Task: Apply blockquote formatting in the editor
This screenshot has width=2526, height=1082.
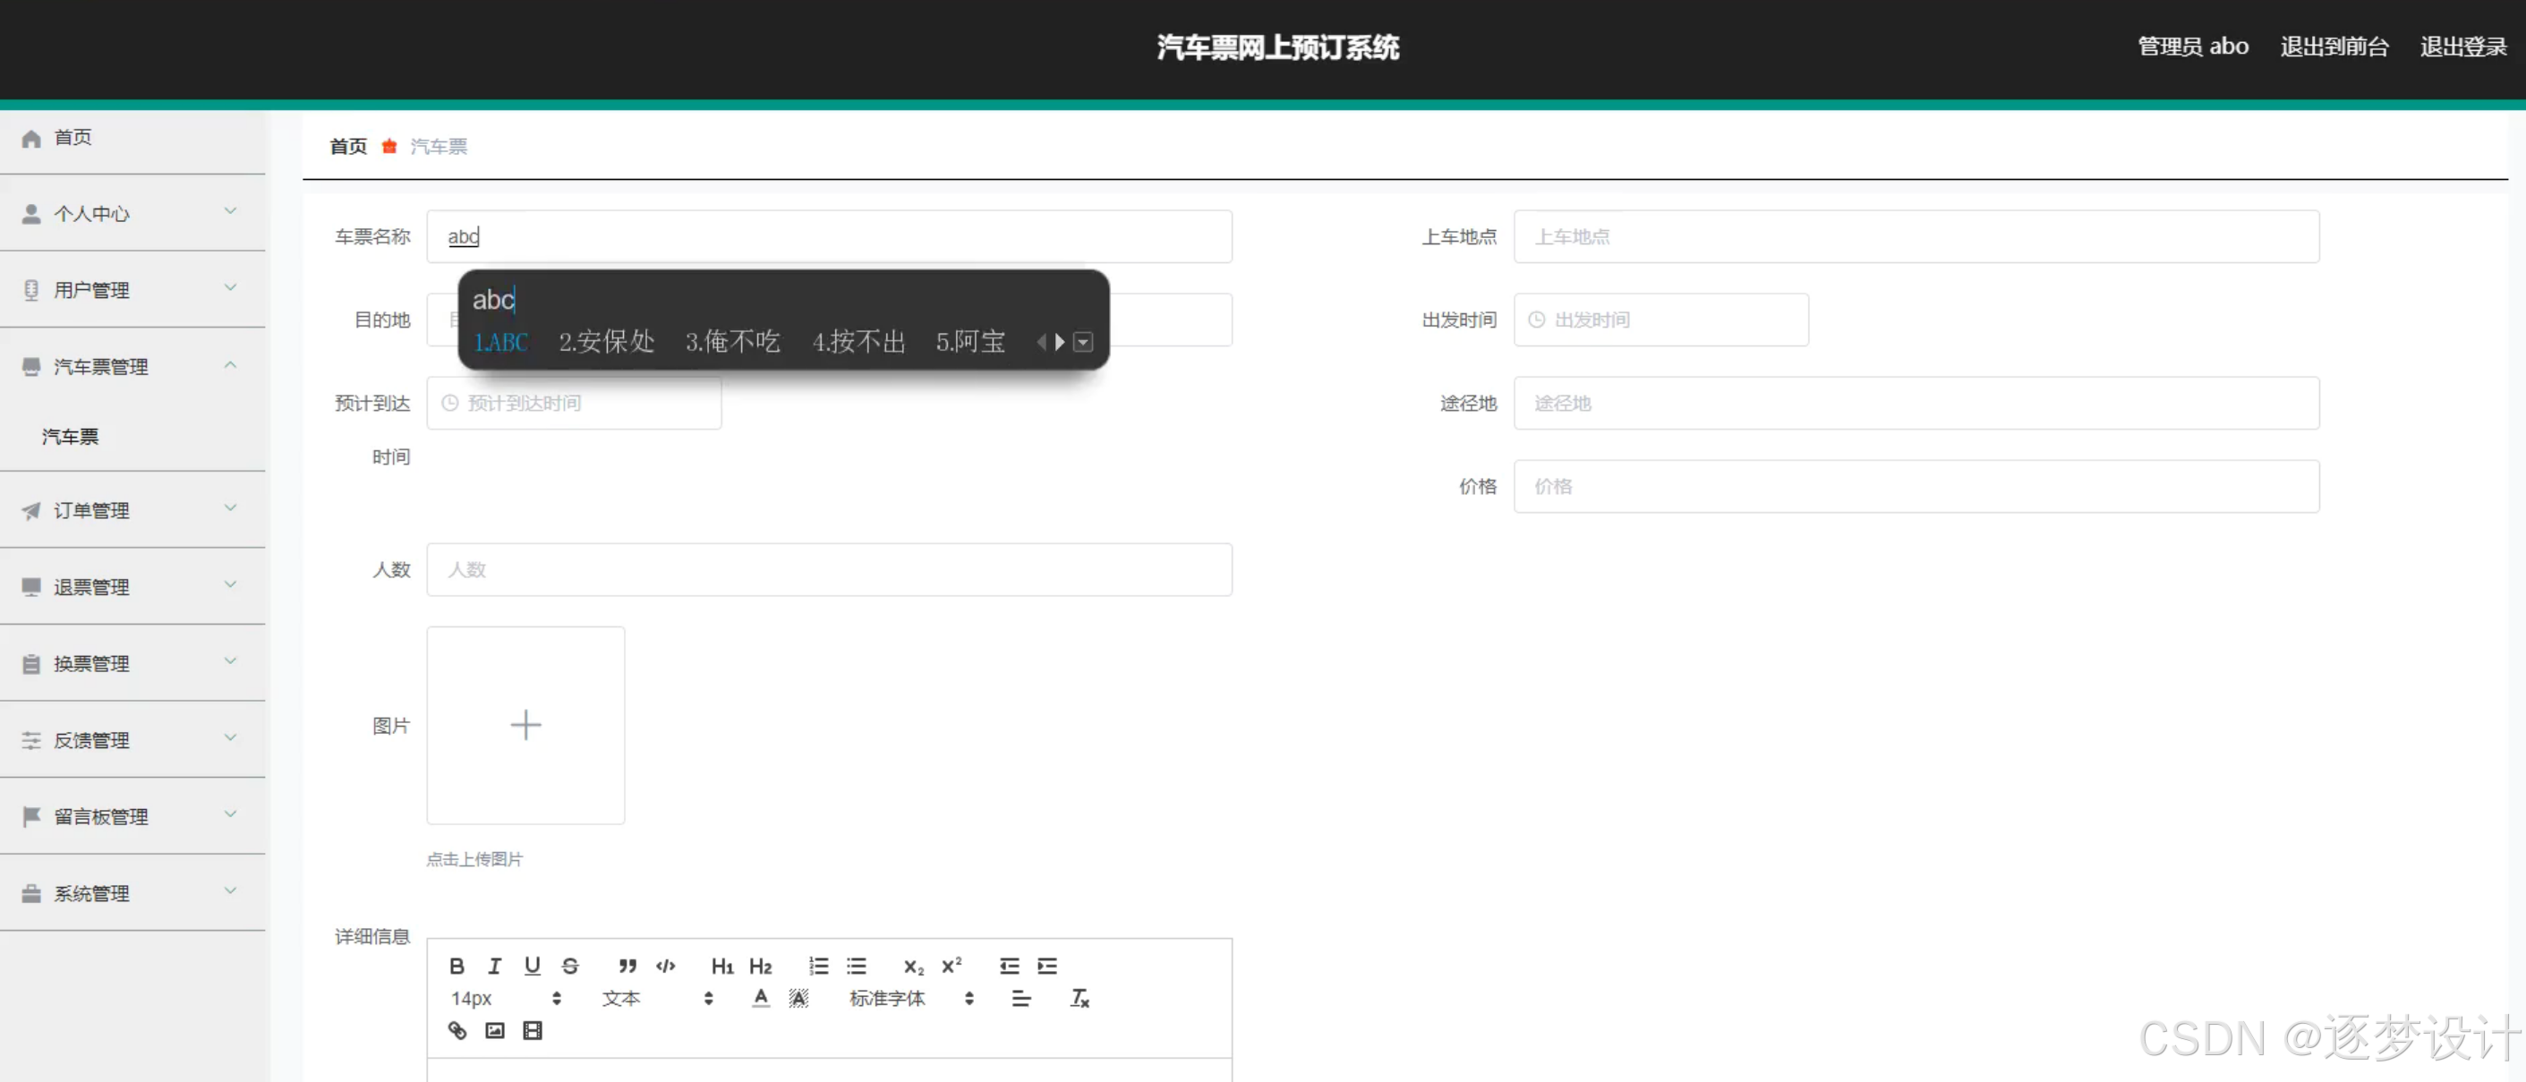Action: pyautogui.click(x=627, y=967)
